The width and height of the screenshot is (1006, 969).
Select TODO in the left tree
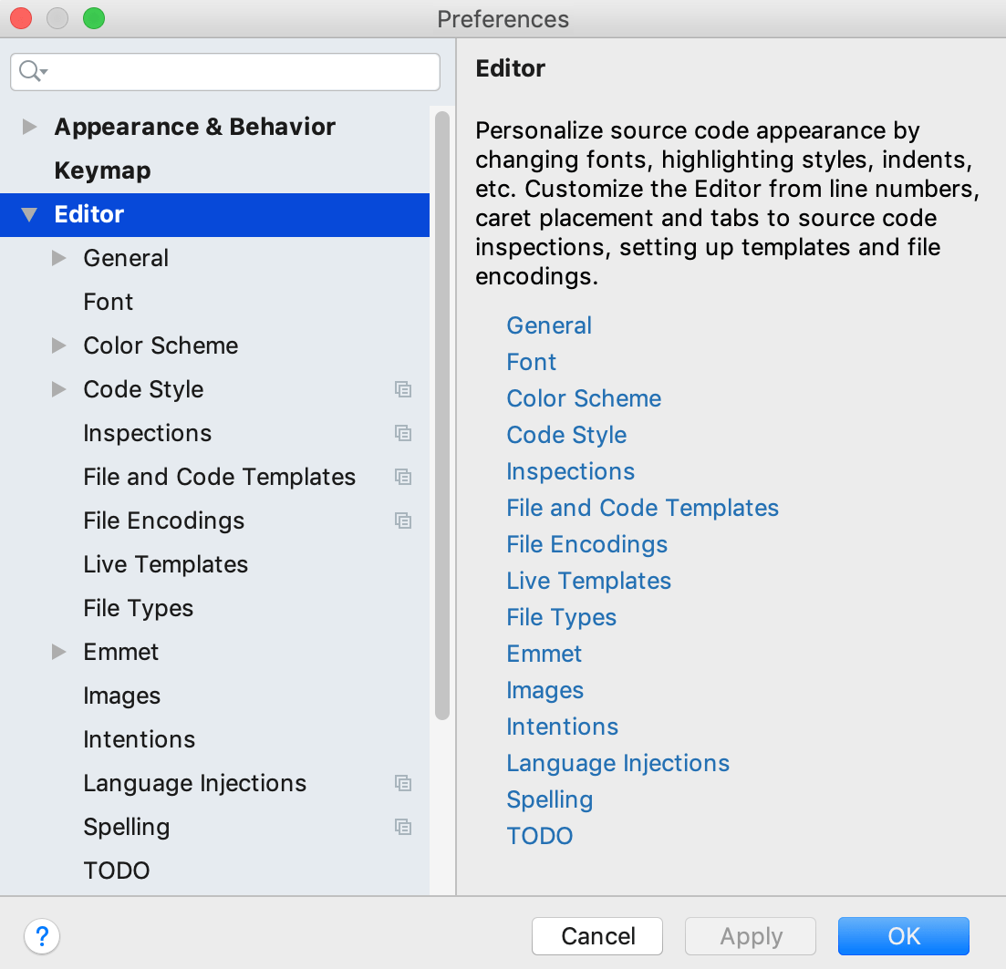(x=116, y=871)
